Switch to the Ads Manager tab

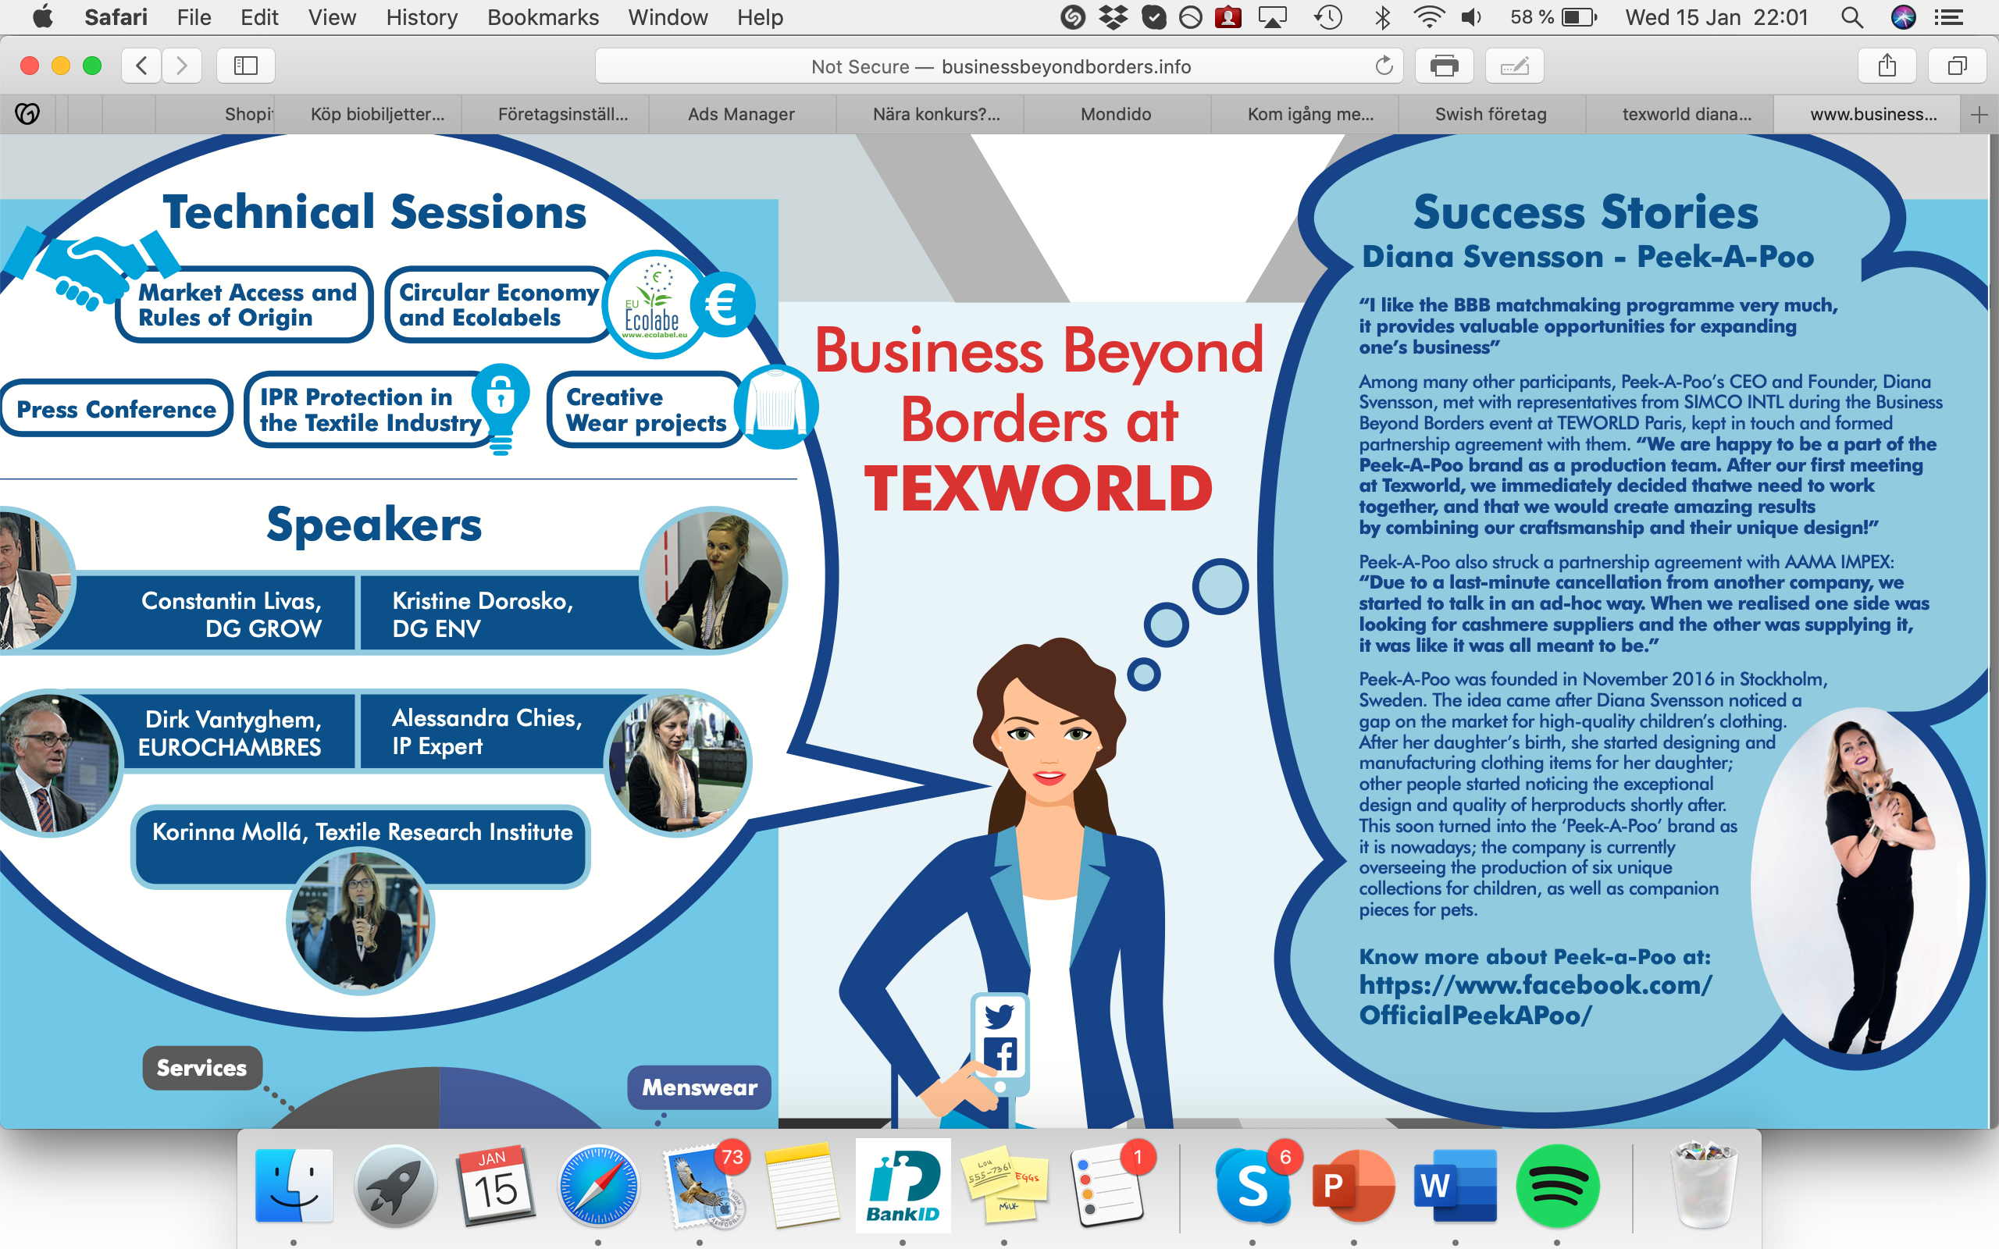click(x=741, y=115)
